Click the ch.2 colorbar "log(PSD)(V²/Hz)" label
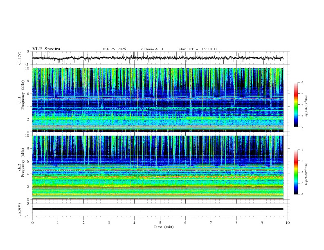 pos(306,174)
